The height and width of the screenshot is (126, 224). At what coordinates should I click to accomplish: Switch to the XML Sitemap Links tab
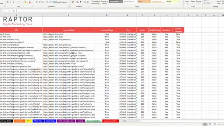66,121
